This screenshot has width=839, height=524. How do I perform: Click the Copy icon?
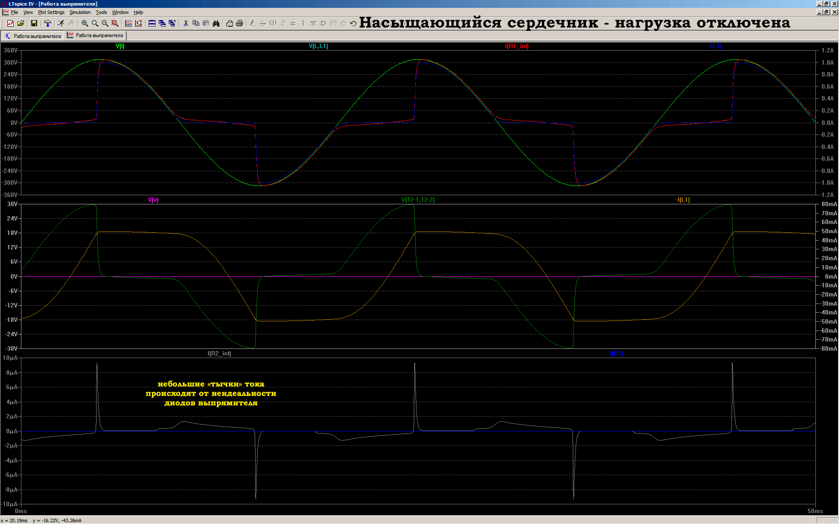tap(196, 24)
